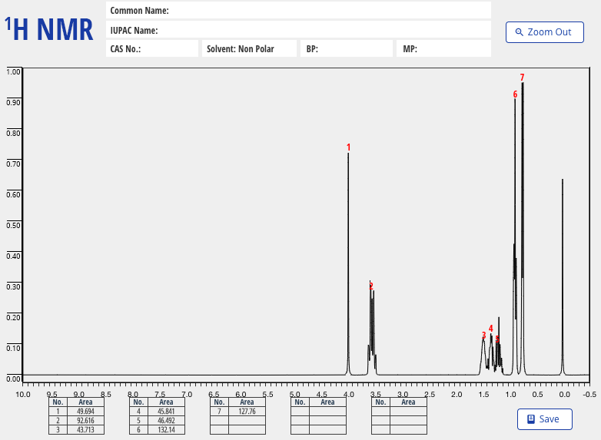Viewport: 601px width, 440px height.
Task: Click area value 43.713
Action: [85, 430]
